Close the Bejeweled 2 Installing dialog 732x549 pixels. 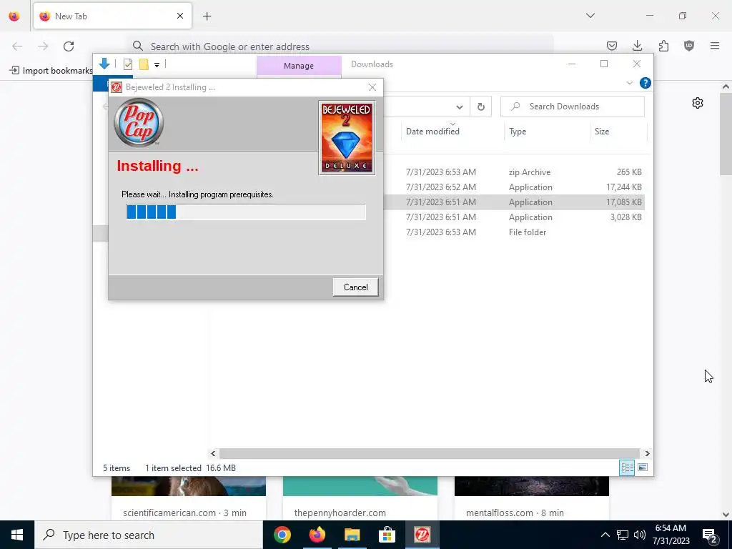click(x=372, y=87)
